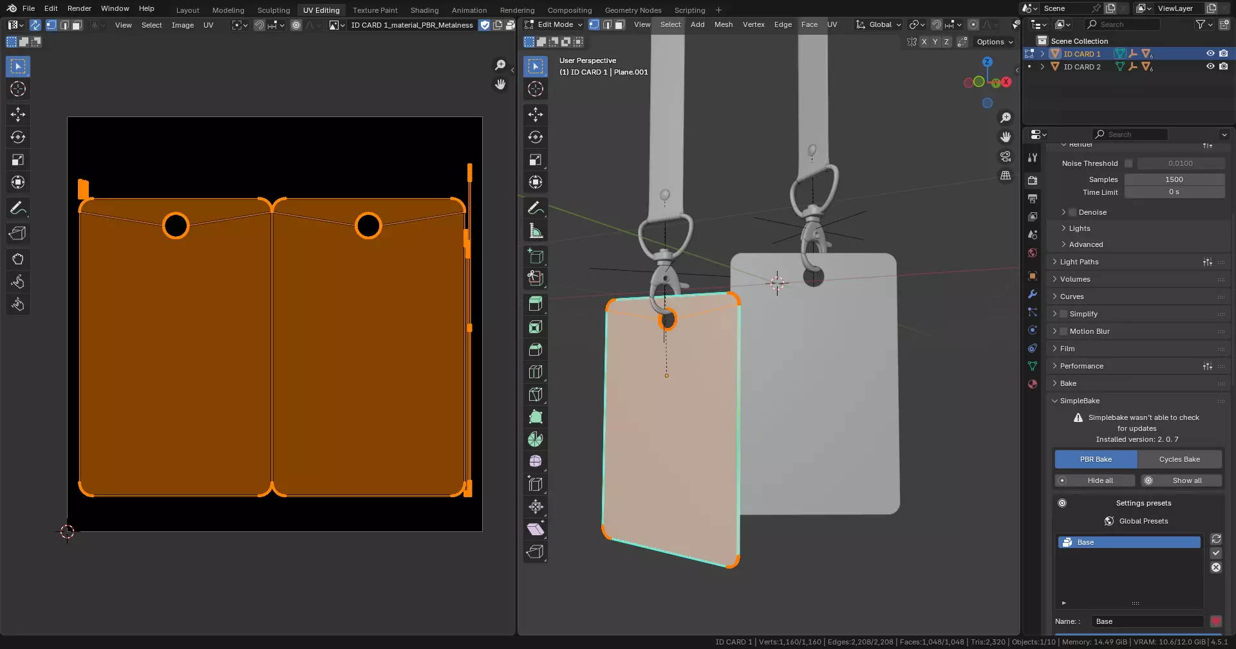Select the Inset Faces tool
Screen dimensions: 1236x649
[536, 327]
